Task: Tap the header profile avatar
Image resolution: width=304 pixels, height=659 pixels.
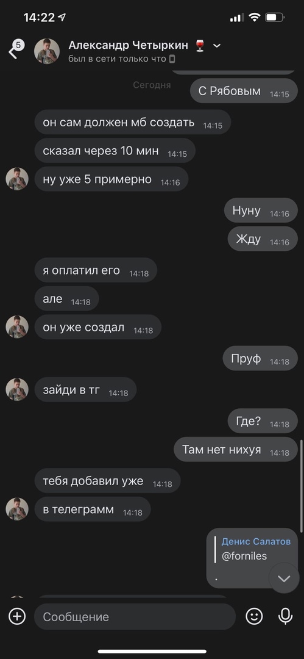Action: pos(47,51)
